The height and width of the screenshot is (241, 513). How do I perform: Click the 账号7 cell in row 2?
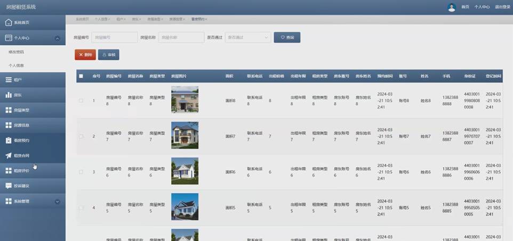click(404, 137)
